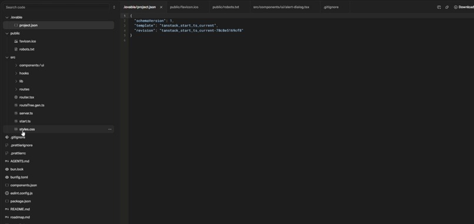Click line number 1 in the editor gutter
Screen dimensions: 474x224
tap(124, 16)
